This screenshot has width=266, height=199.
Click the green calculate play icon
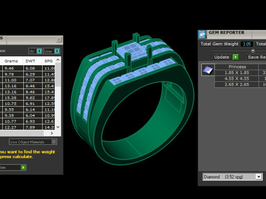23,167
